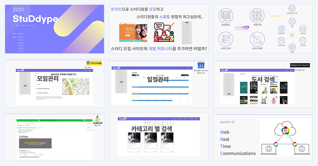Screen dimensions: 318x166
Task: Open the 스터디 검색 study search icon
Action: click(226, 39)
